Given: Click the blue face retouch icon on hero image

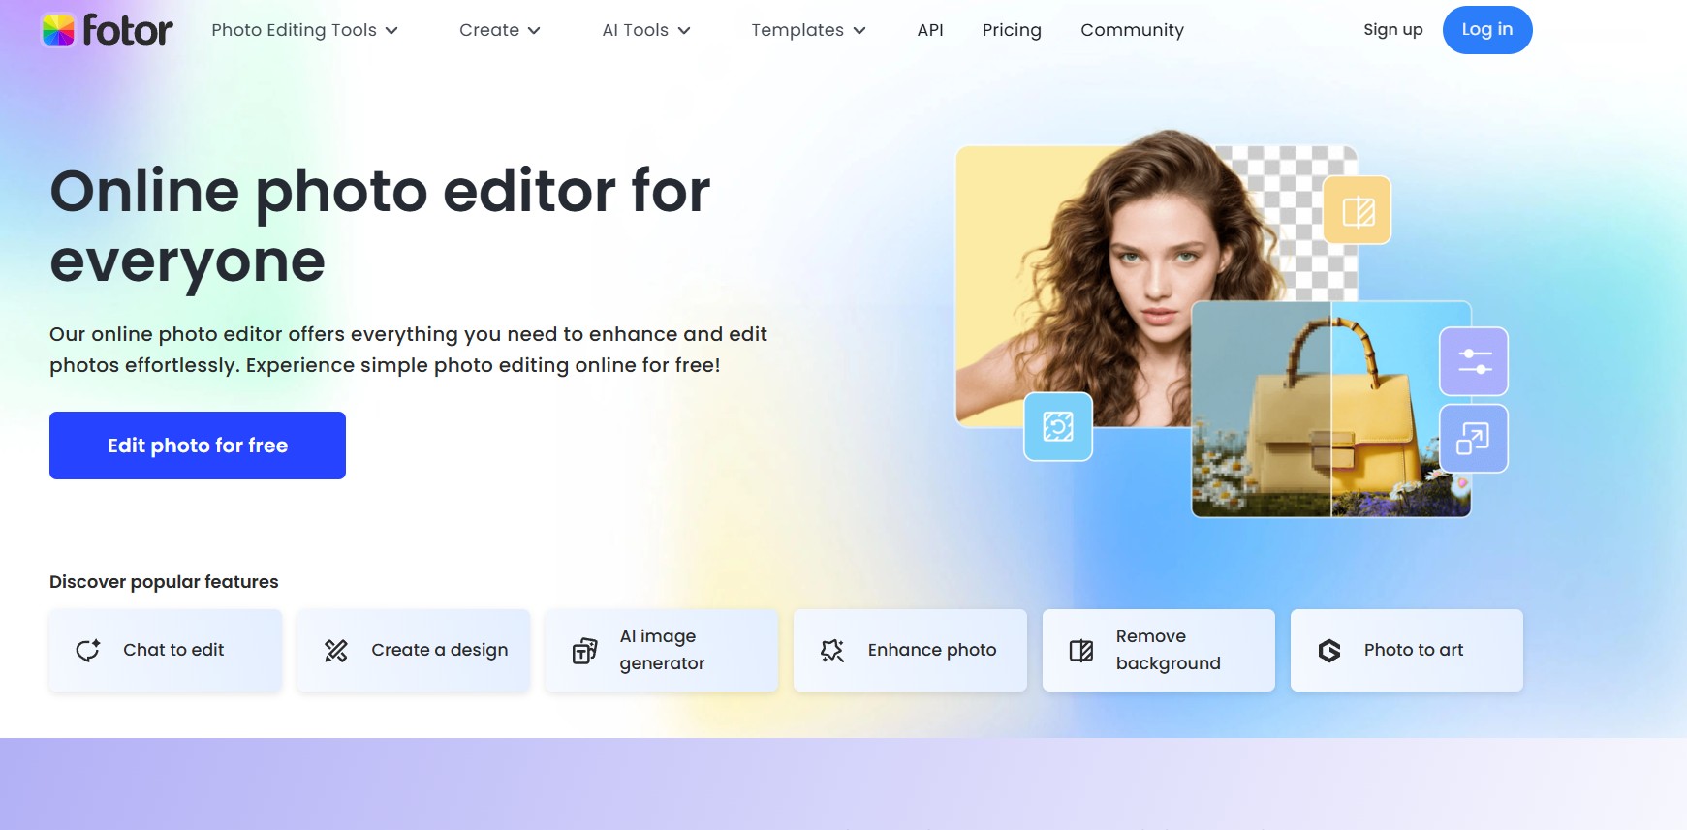Looking at the screenshot, I should (1058, 426).
